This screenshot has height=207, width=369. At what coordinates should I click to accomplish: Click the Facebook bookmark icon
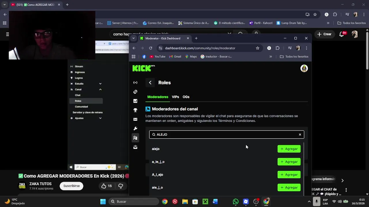click(x=144, y=57)
